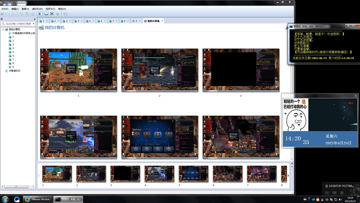The image size is (360, 203).
Task: Click the library search input field
Action: (17, 24)
